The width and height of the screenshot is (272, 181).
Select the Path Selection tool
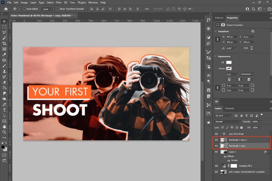[4, 116]
